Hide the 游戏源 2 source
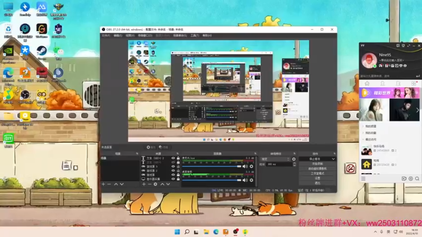The width and height of the screenshot is (422, 237). tap(173, 171)
